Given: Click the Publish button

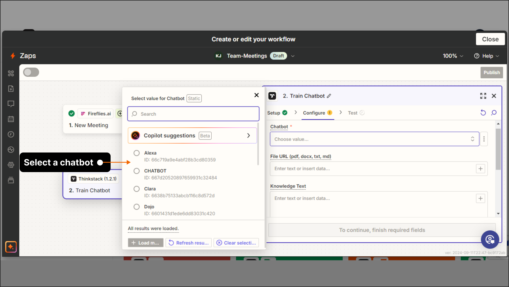Looking at the screenshot, I should tap(492, 73).
